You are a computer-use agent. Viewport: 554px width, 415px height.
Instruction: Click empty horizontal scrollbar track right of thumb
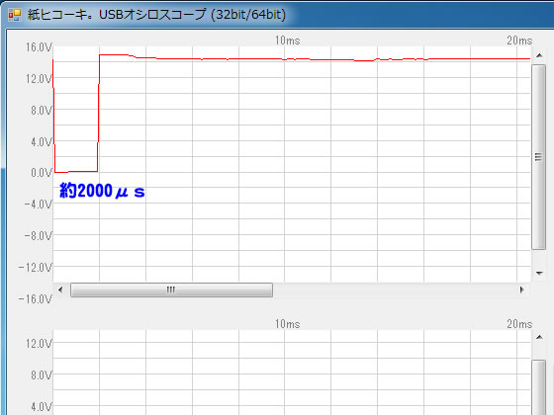394,290
